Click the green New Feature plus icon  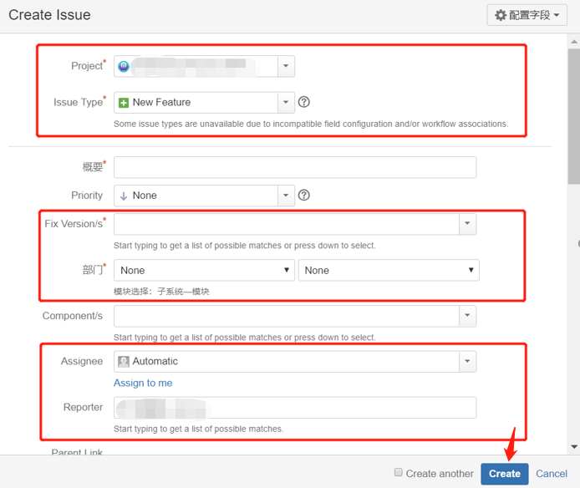point(124,103)
